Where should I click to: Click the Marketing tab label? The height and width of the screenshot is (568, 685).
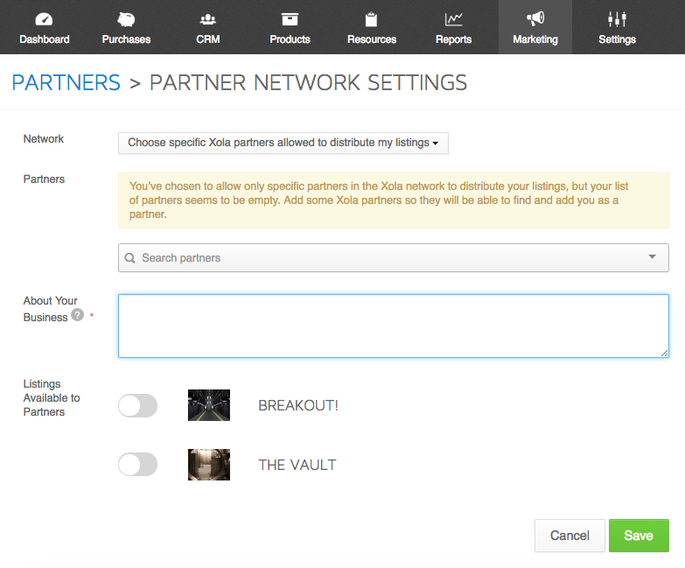pyautogui.click(x=535, y=39)
